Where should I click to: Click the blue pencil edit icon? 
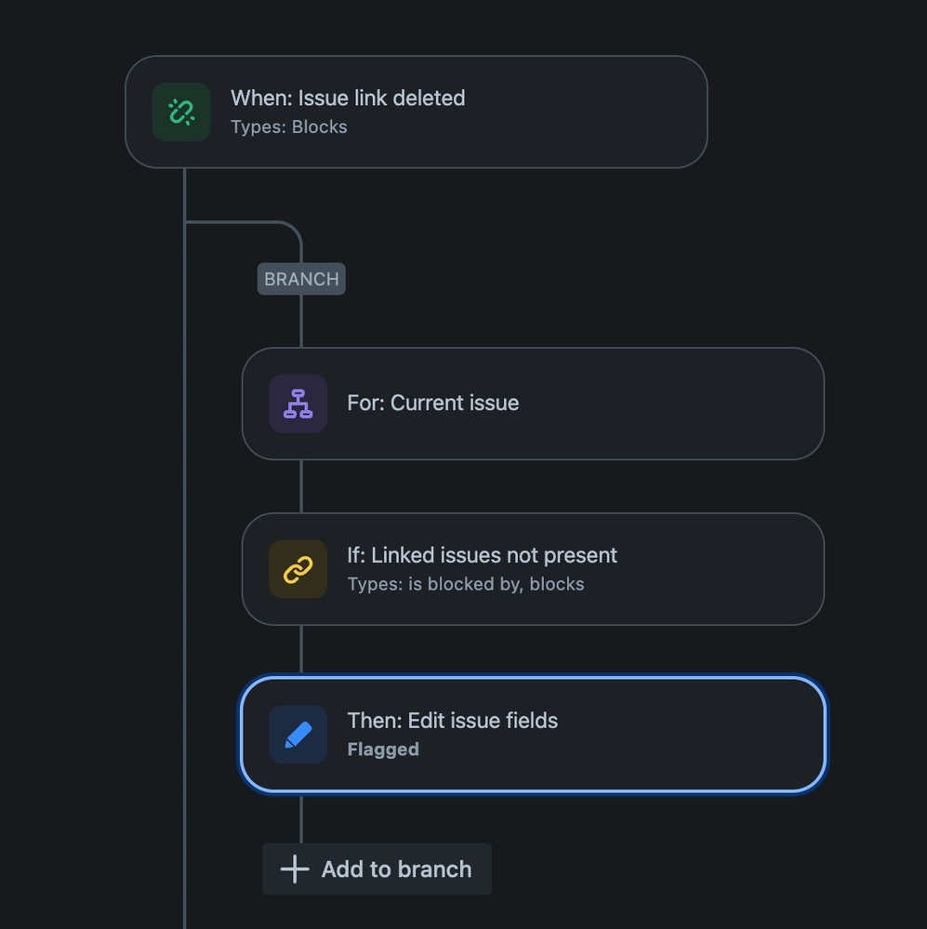[298, 735]
